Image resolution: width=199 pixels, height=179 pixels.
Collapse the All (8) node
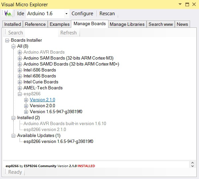click(x=13, y=46)
